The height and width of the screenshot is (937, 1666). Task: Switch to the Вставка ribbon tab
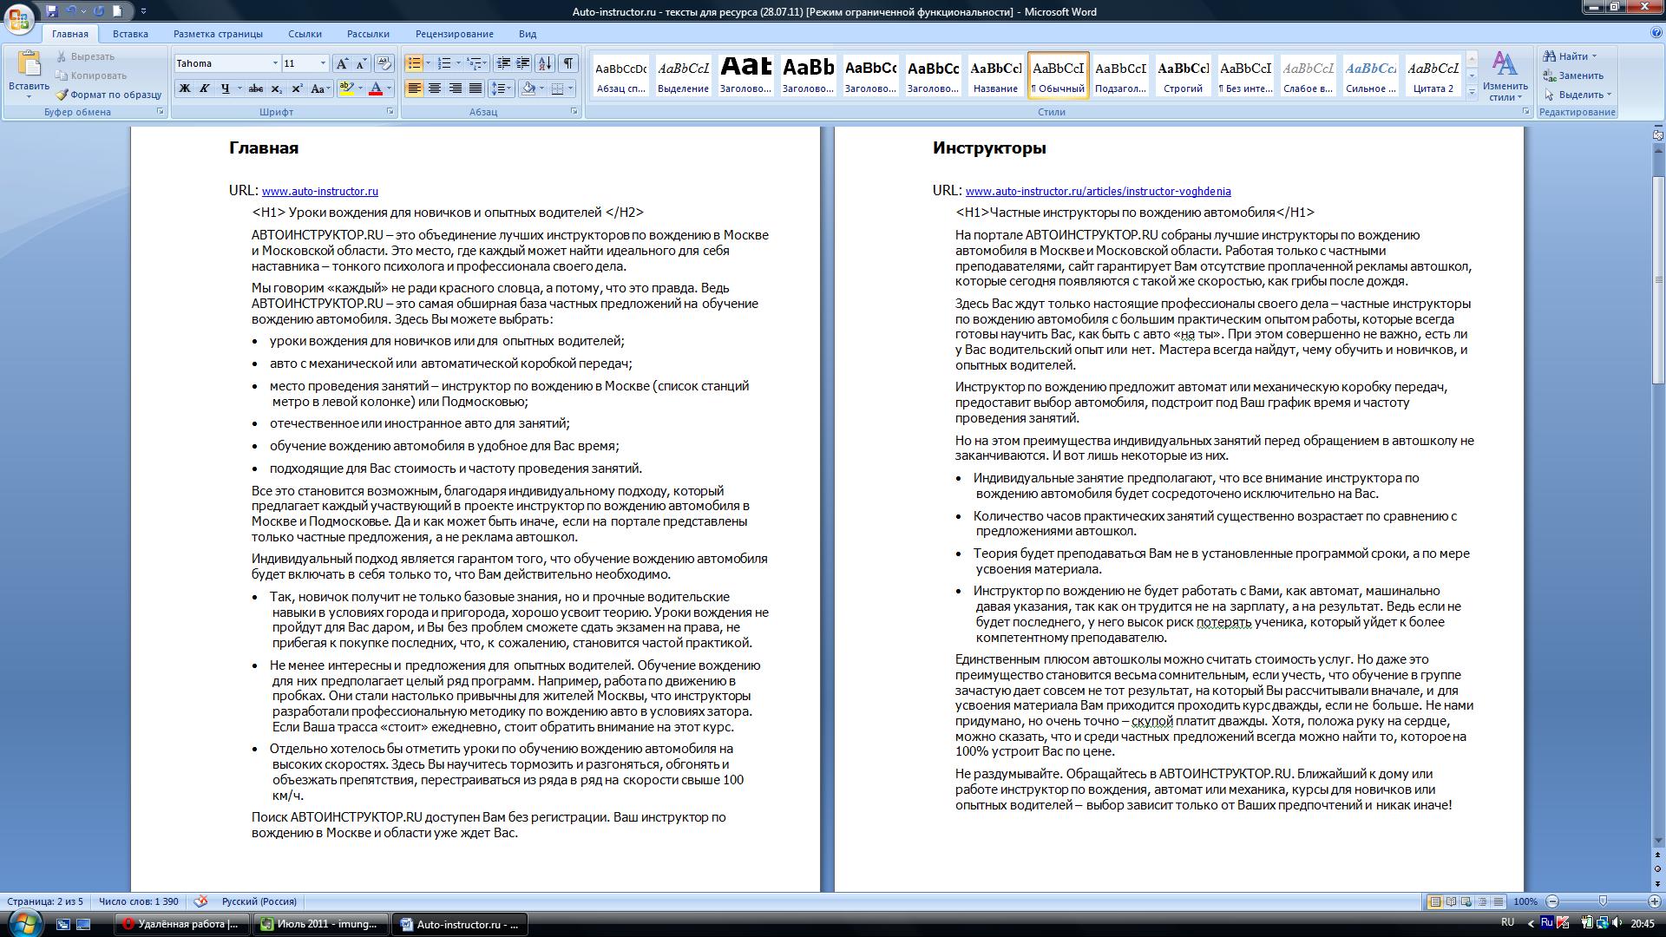click(130, 34)
